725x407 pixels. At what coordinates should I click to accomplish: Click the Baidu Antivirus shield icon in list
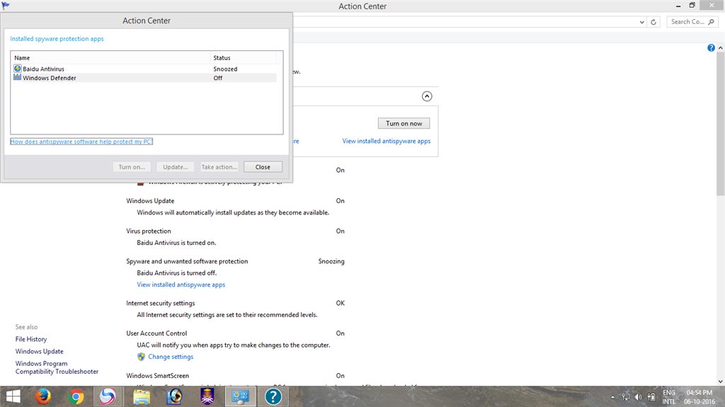(x=18, y=69)
